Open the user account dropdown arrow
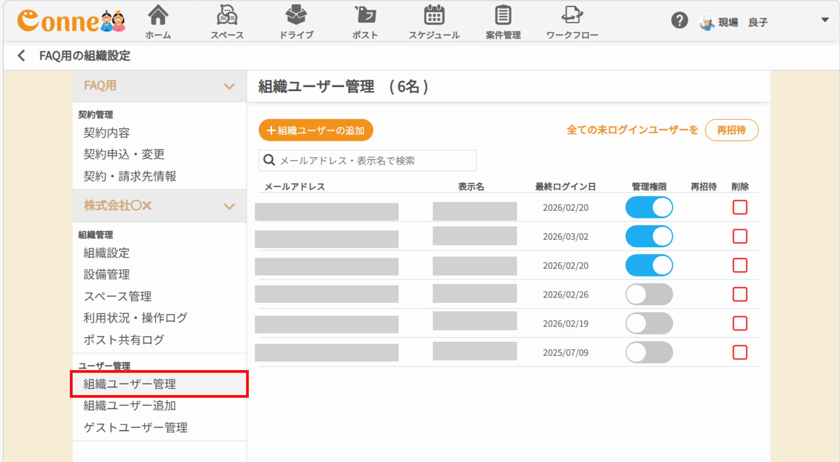Viewport: 840px width, 462px height. coord(825,20)
